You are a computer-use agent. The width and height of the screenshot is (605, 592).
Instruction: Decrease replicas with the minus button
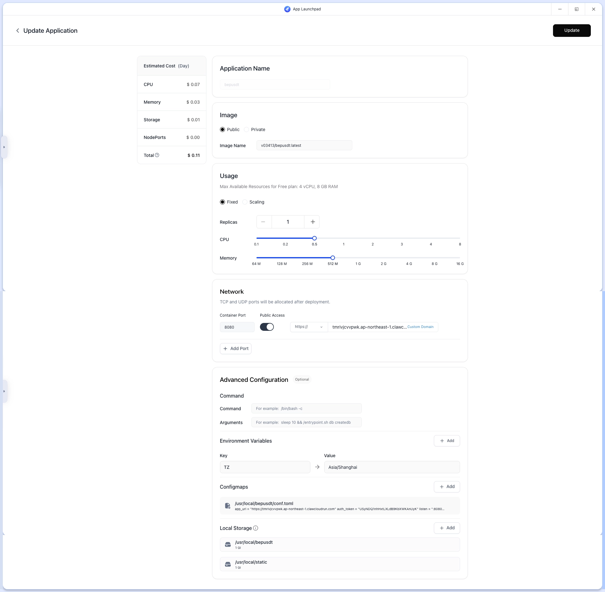[264, 222]
